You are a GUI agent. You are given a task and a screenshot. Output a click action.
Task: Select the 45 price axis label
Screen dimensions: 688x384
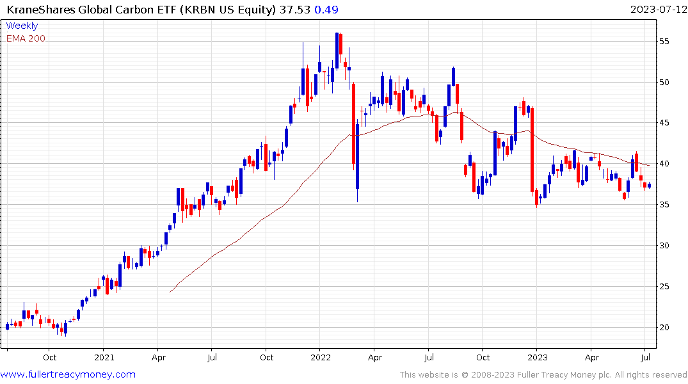(664, 123)
